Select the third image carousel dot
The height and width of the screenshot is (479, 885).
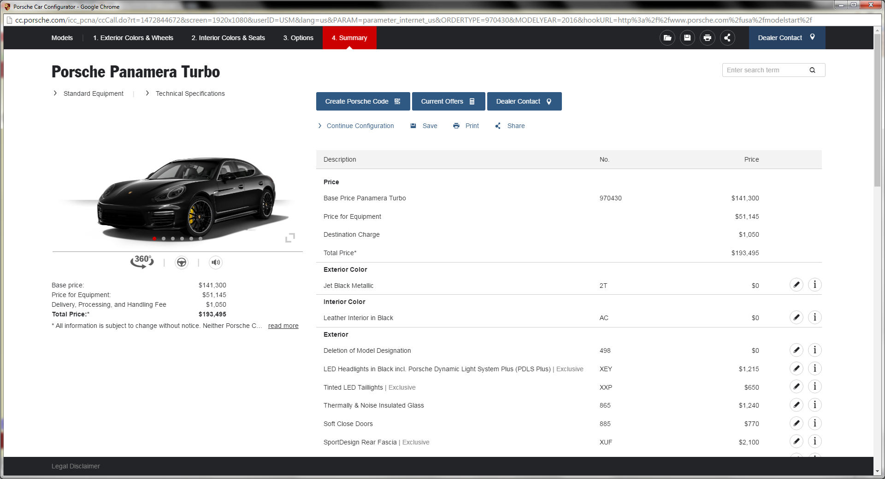pyautogui.click(x=173, y=239)
